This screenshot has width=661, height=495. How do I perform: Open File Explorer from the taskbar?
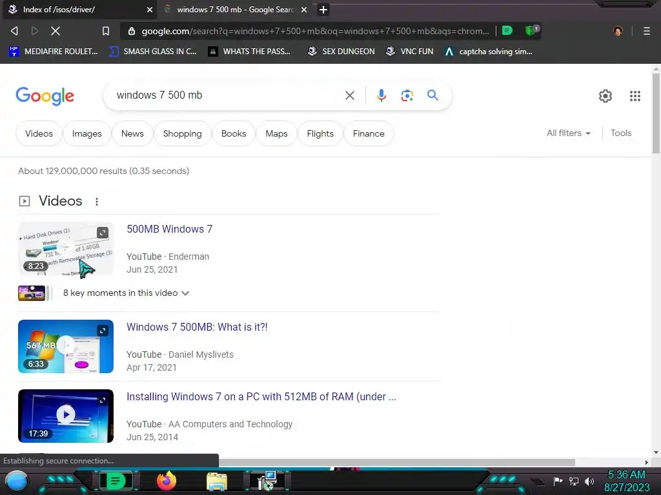click(x=217, y=481)
